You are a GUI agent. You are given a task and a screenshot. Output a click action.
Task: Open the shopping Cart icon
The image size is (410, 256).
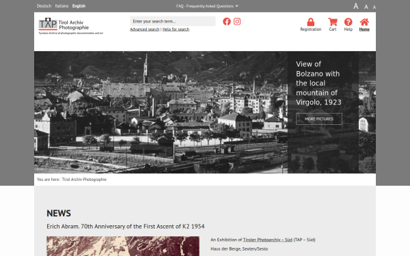pos(333,22)
